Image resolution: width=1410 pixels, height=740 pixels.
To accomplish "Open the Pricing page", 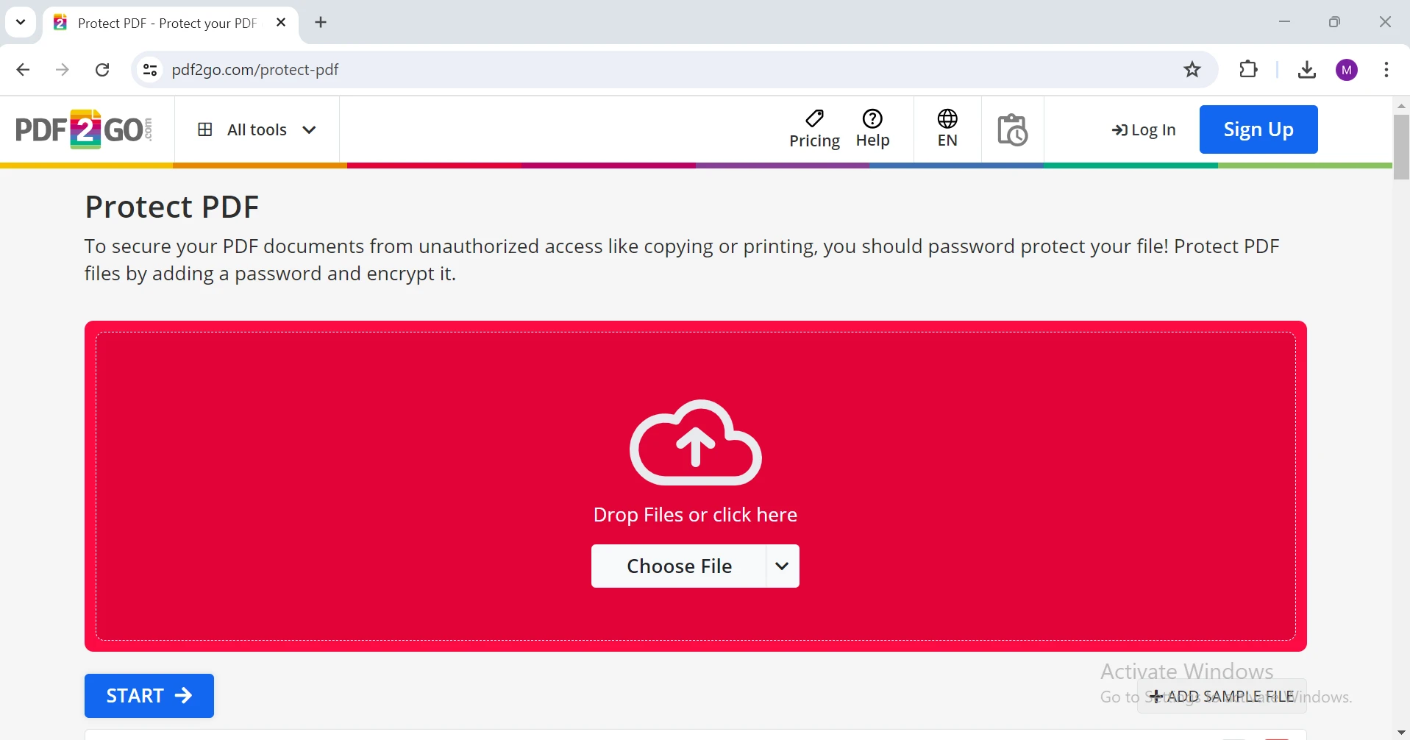I will 814,129.
